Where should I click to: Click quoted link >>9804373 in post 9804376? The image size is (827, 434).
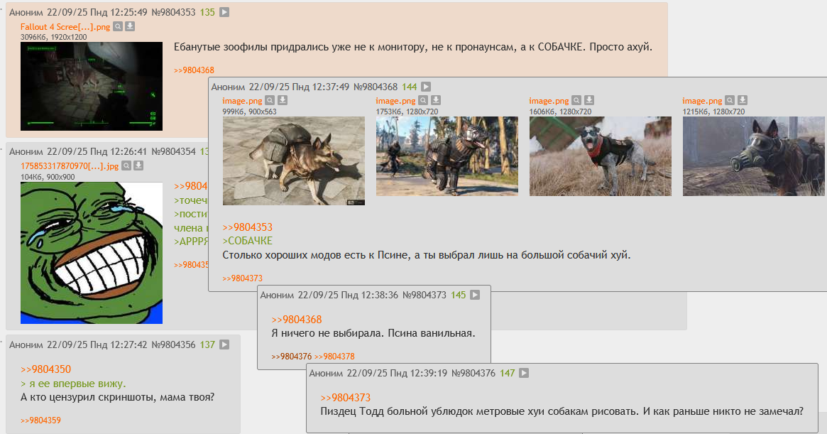coord(346,398)
